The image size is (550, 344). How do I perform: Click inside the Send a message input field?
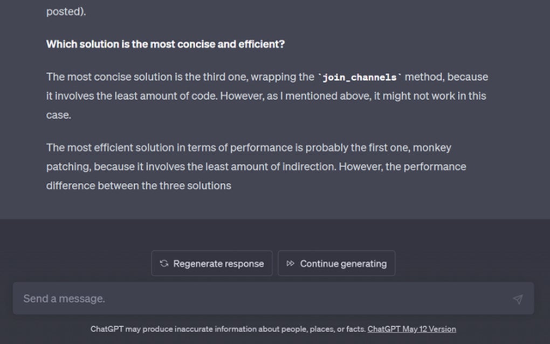tap(216, 298)
